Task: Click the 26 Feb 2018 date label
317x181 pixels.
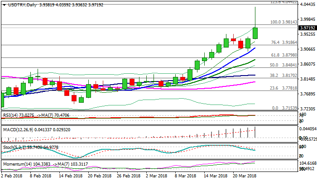Action: [x=129, y=176]
